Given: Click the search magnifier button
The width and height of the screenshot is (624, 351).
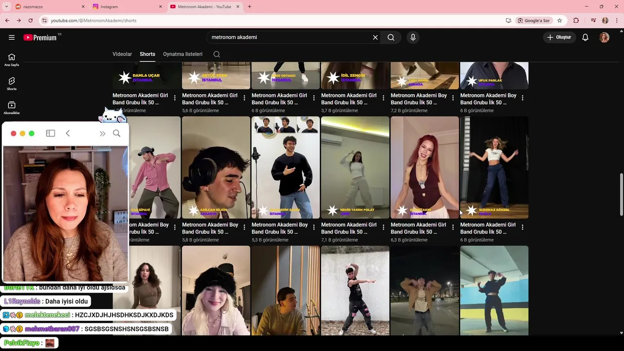Looking at the screenshot, I should pyautogui.click(x=391, y=37).
